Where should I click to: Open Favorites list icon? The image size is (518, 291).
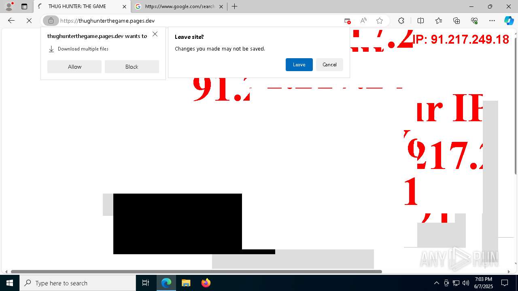point(439,21)
